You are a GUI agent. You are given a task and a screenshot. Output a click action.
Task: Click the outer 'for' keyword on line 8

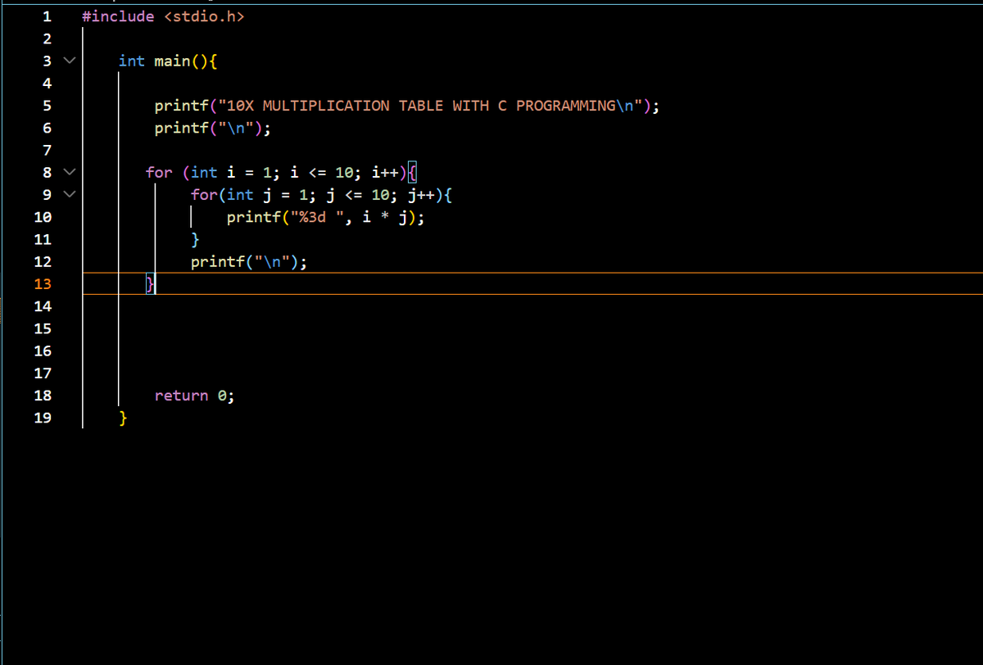[159, 172]
